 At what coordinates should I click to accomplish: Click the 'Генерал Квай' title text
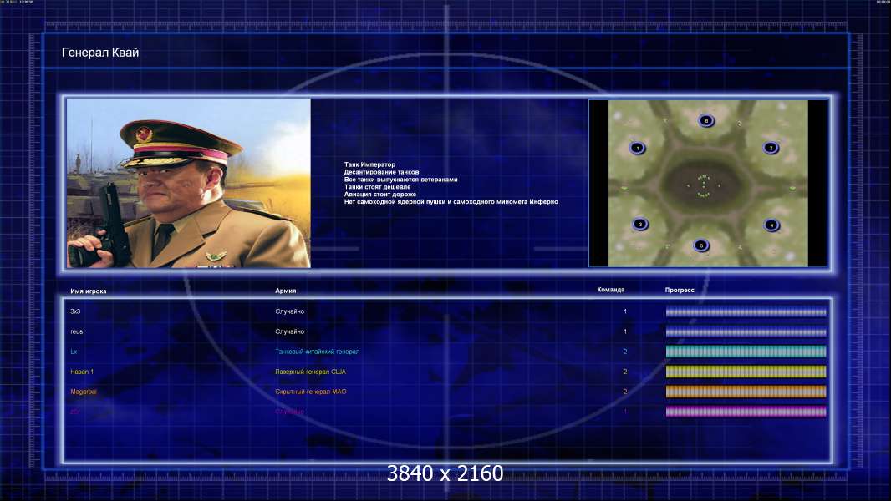click(100, 53)
